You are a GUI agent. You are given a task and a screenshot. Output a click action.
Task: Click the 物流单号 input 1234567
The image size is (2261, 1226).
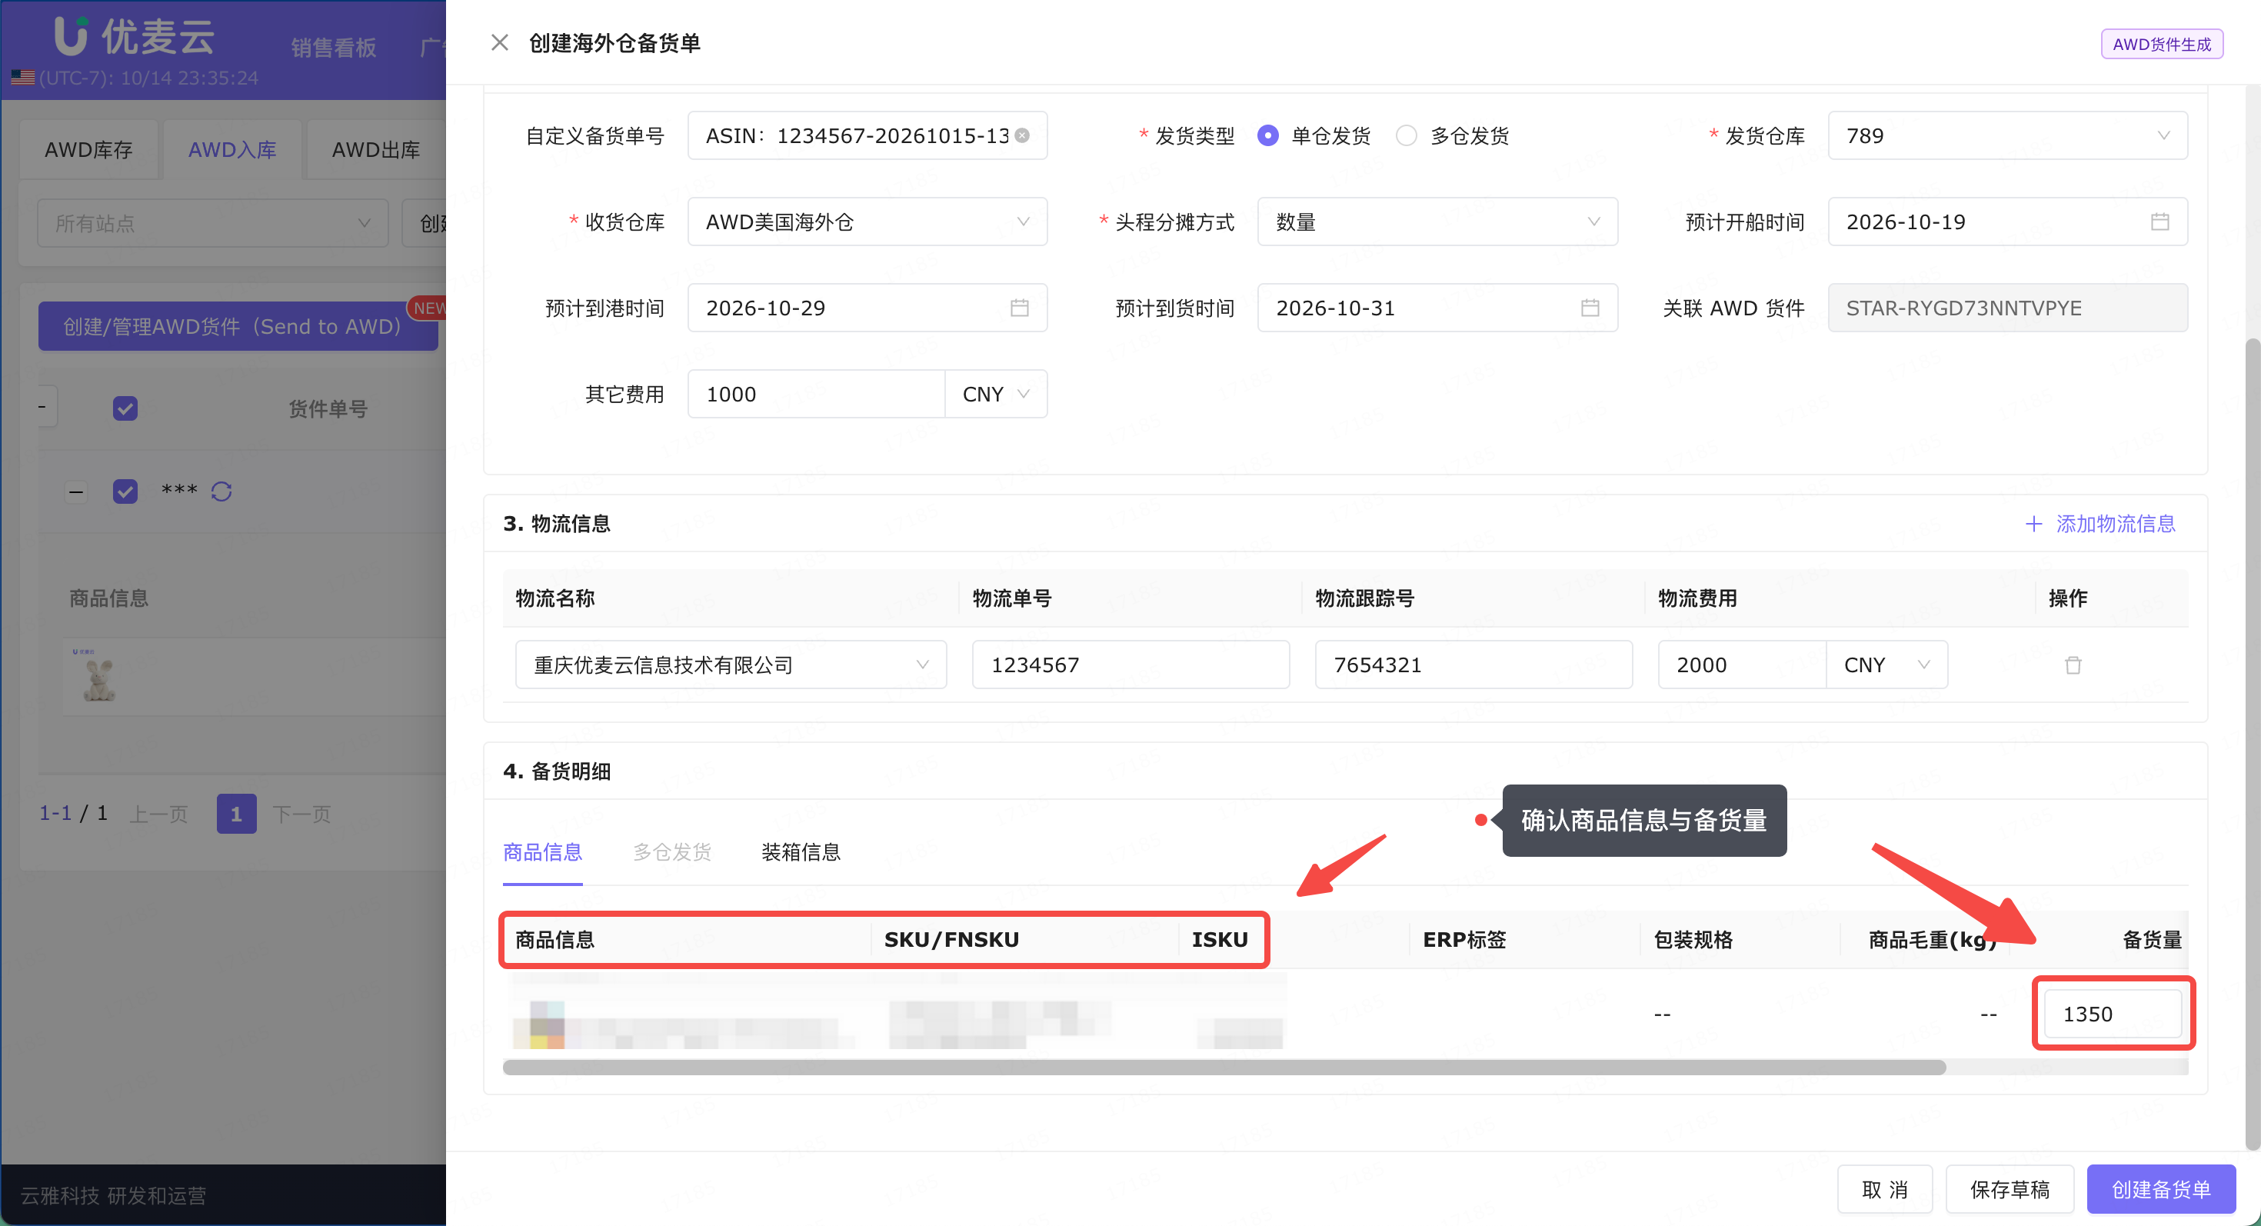(x=1130, y=665)
